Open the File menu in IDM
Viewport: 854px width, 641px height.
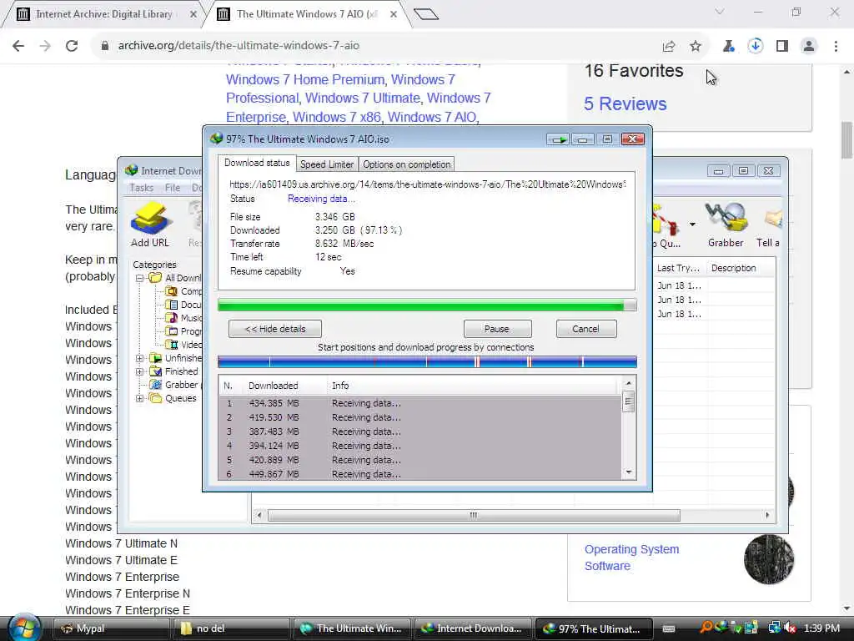[x=173, y=188]
